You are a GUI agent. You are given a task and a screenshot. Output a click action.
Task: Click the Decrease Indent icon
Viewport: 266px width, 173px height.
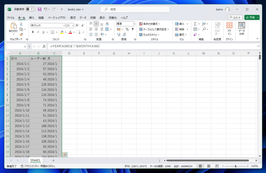(91, 34)
